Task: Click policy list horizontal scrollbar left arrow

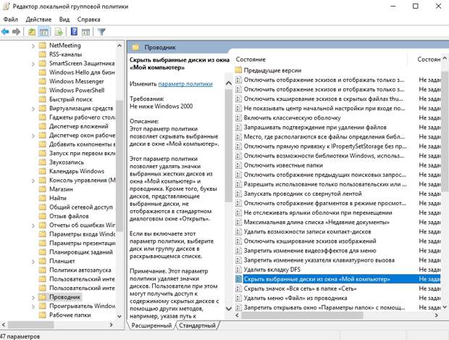Action: click(x=237, y=315)
